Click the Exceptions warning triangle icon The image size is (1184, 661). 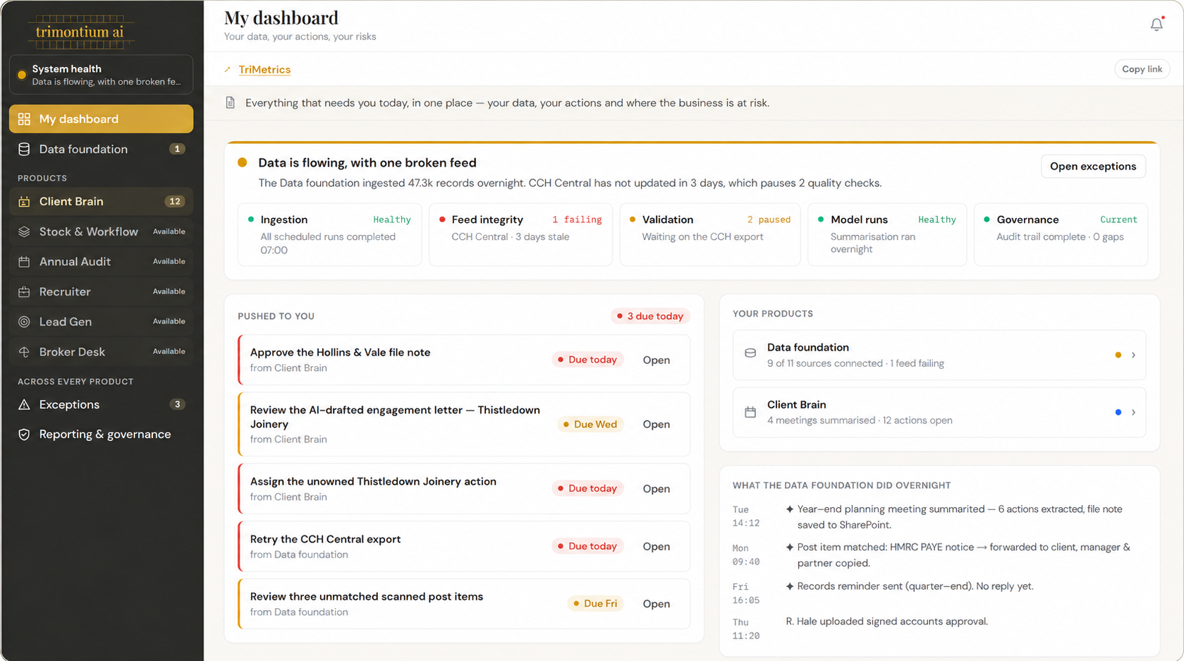tap(24, 404)
